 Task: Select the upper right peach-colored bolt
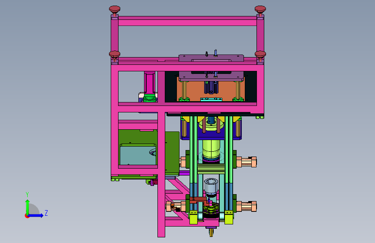click(247, 162)
